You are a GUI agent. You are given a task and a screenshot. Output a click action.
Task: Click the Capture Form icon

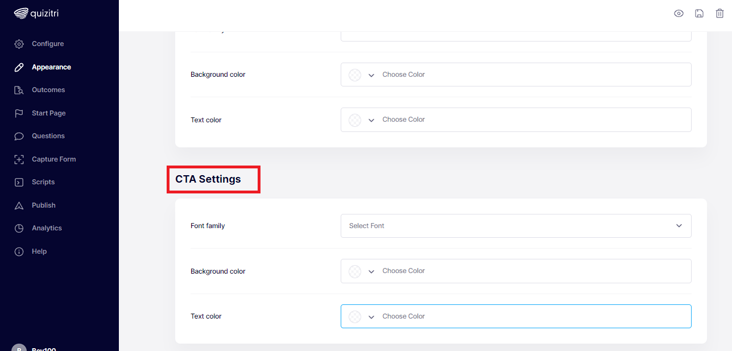pyautogui.click(x=19, y=159)
